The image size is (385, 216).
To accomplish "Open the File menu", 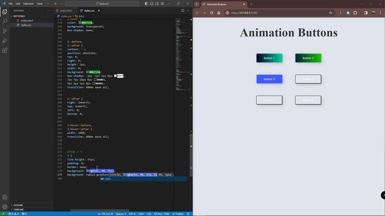I will pos(10,4).
